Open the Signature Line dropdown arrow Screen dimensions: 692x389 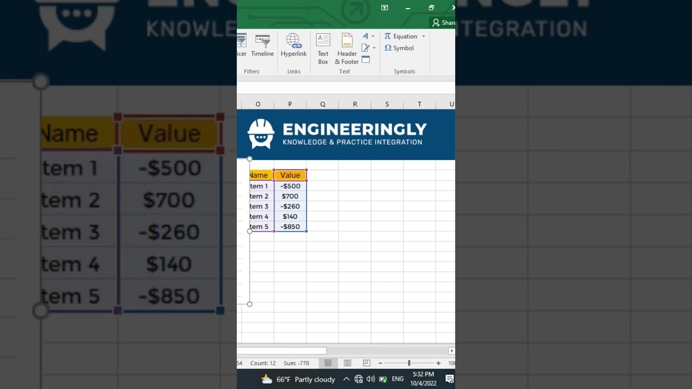point(374,48)
